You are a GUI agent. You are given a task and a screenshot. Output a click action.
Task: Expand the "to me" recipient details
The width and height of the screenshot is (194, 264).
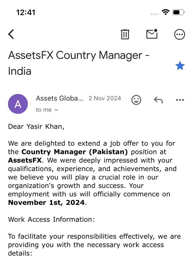(47, 110)
